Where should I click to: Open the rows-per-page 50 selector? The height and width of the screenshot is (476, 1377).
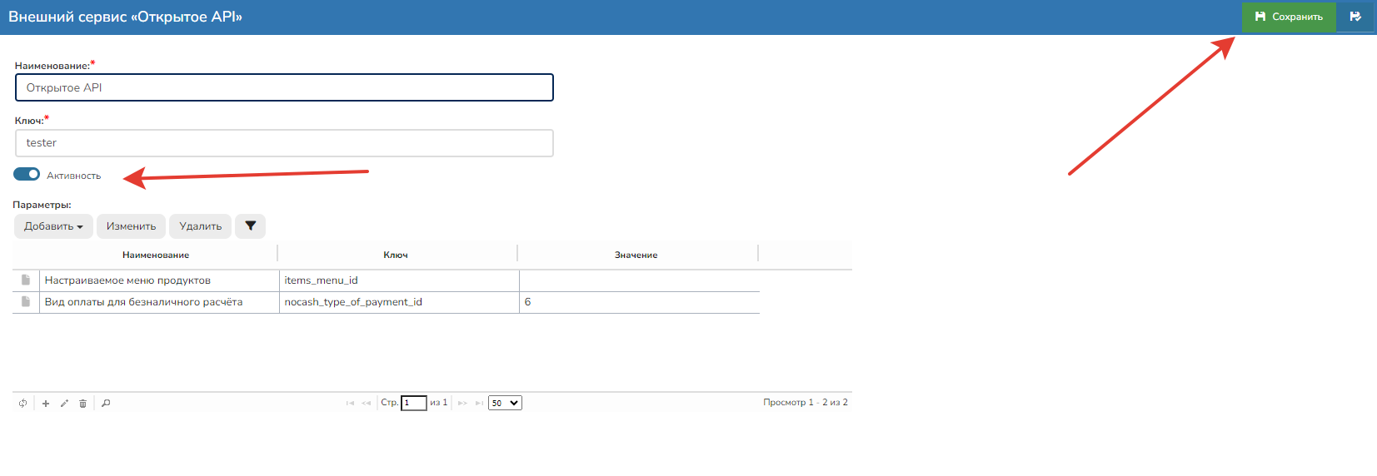coord(505,403)
